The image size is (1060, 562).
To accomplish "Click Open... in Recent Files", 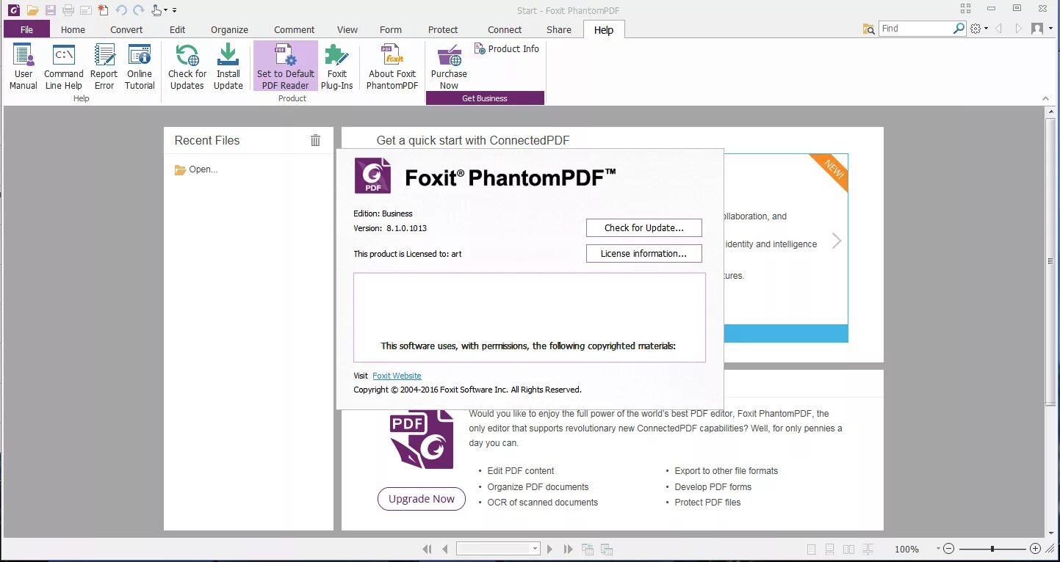I will (x=196, y=169).
